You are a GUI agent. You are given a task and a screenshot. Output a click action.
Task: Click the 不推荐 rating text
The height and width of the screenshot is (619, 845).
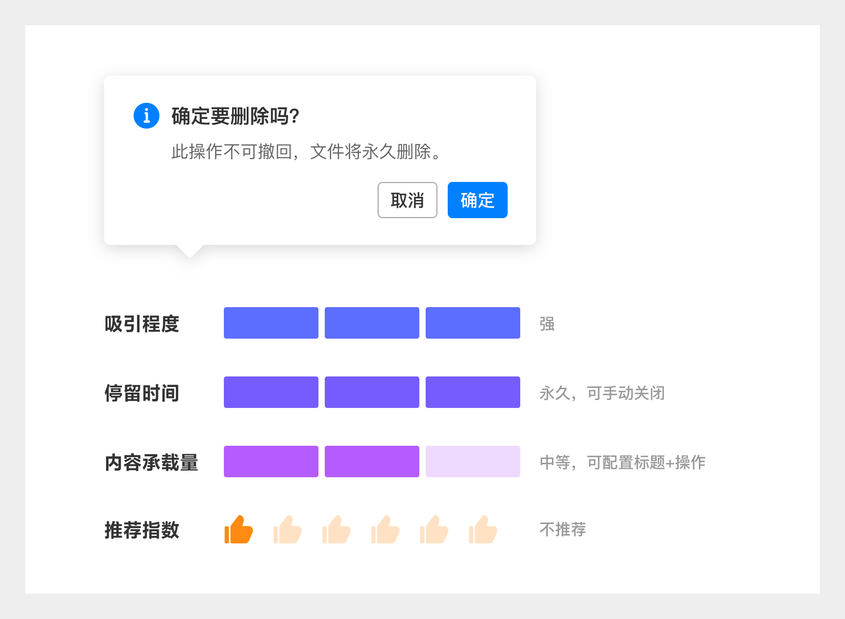coord(562,530)
